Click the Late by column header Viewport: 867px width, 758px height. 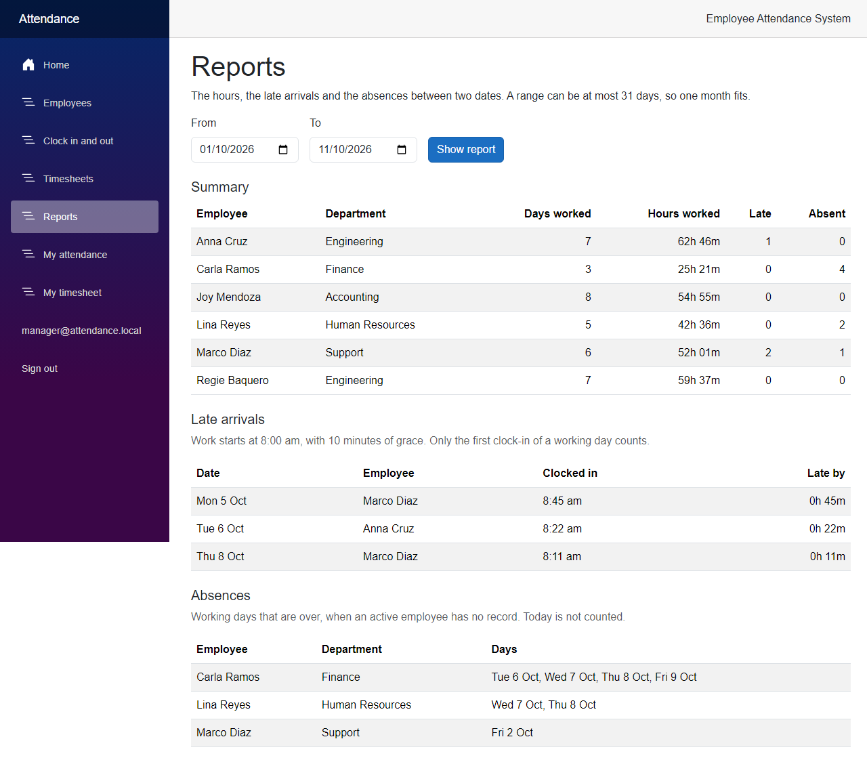[826, 473]
